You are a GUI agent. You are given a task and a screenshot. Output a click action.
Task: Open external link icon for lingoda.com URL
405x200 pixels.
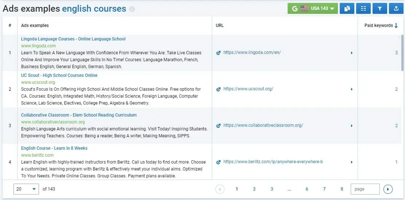tap(218, 53)
